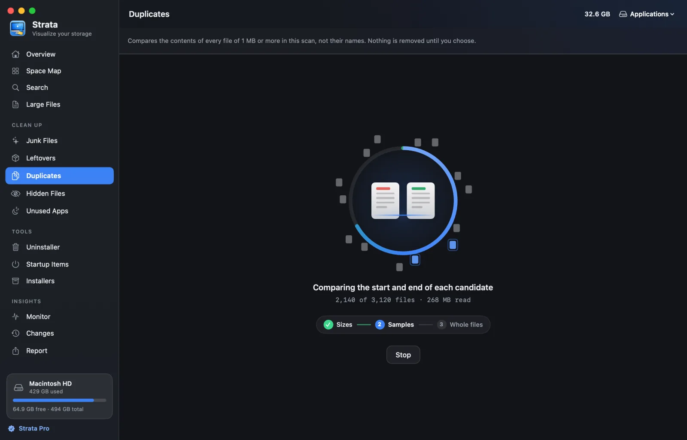The image size is (687, 440).
Task: Open Hidden Files section
Action: click(59, 194)
